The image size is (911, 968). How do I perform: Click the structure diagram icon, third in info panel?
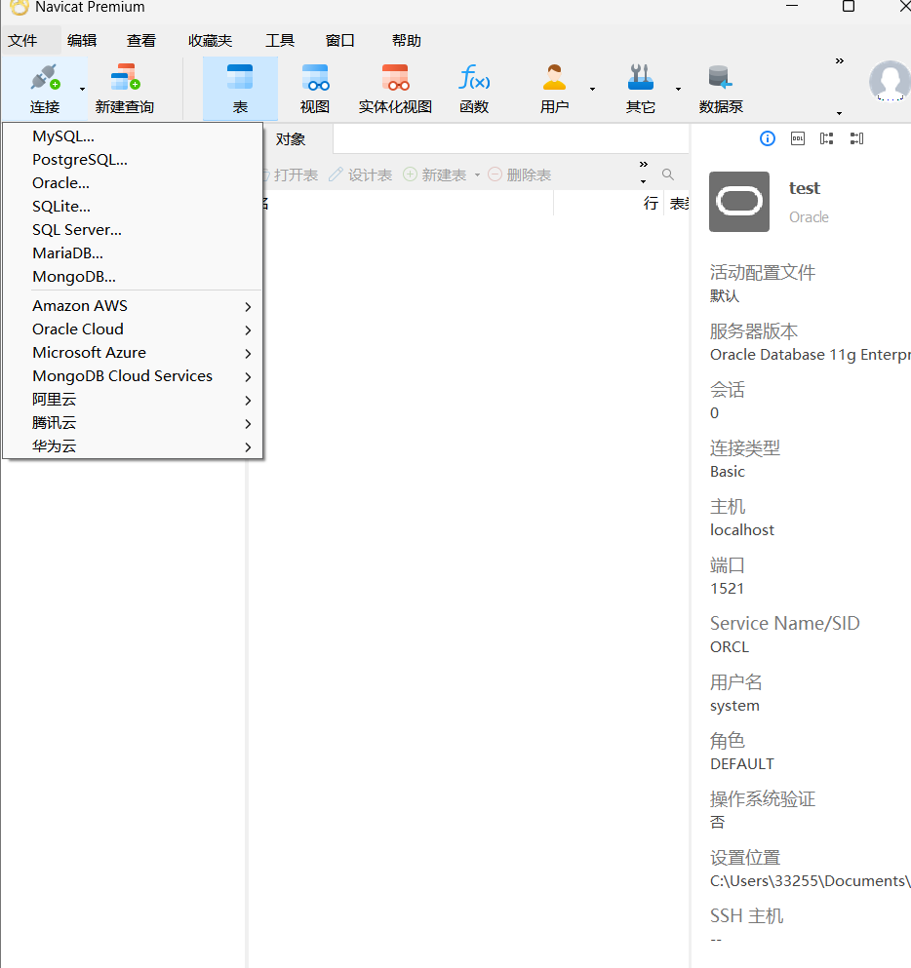826,138
